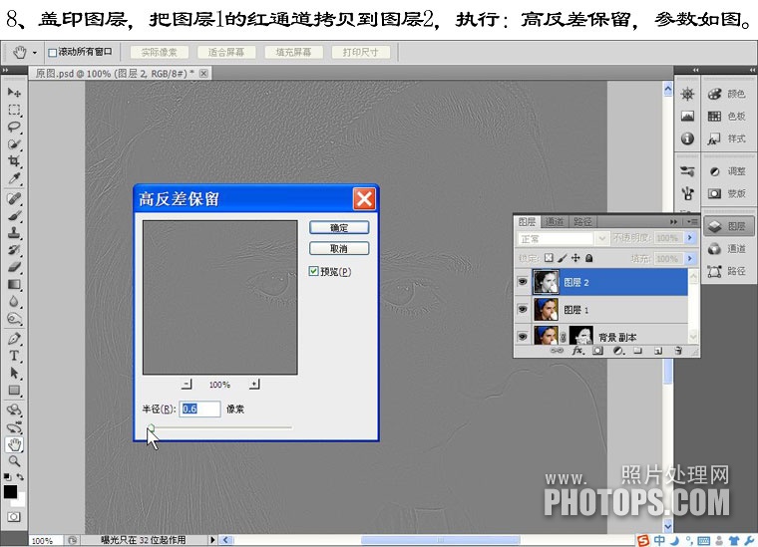Open status bar info arrow menu
758x547 pixels.
pyautogui.click(x=211, y=540)
